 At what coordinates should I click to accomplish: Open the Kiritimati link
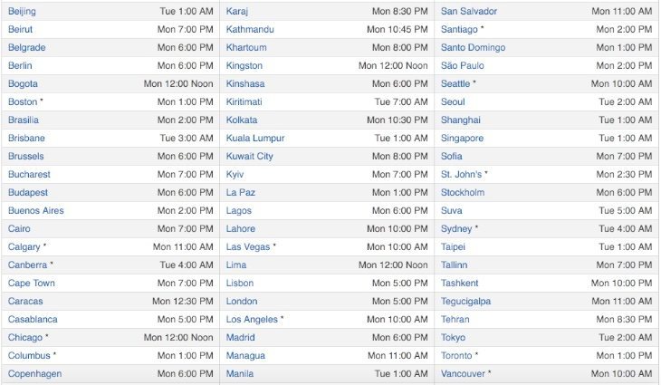click(244, 102)
